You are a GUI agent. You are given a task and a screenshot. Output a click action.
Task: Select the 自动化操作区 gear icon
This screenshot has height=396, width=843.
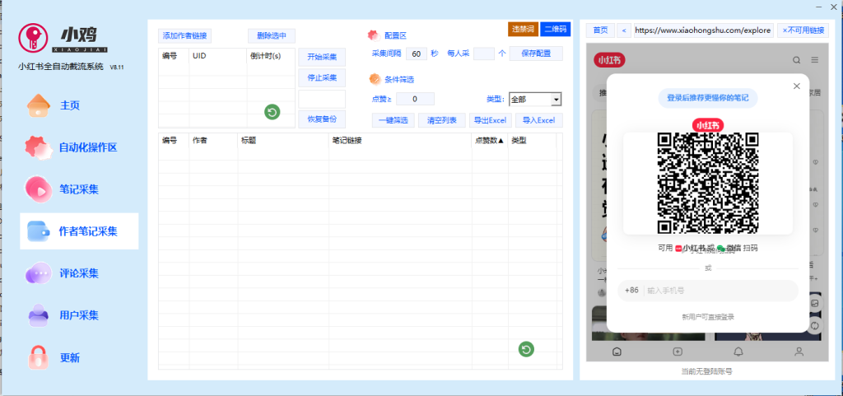(x=39, y=147)
